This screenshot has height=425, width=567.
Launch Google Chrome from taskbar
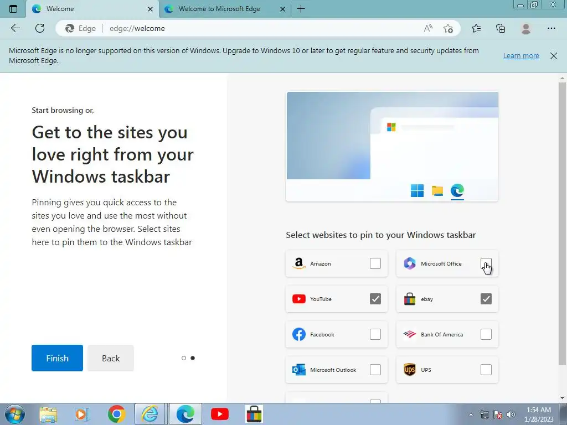click(x=116, y=414)
